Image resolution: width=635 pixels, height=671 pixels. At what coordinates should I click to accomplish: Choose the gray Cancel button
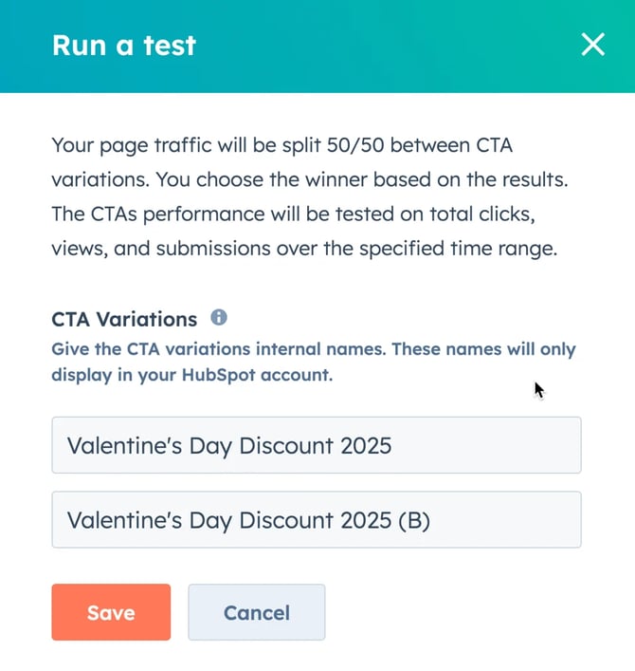pos(257,612)
